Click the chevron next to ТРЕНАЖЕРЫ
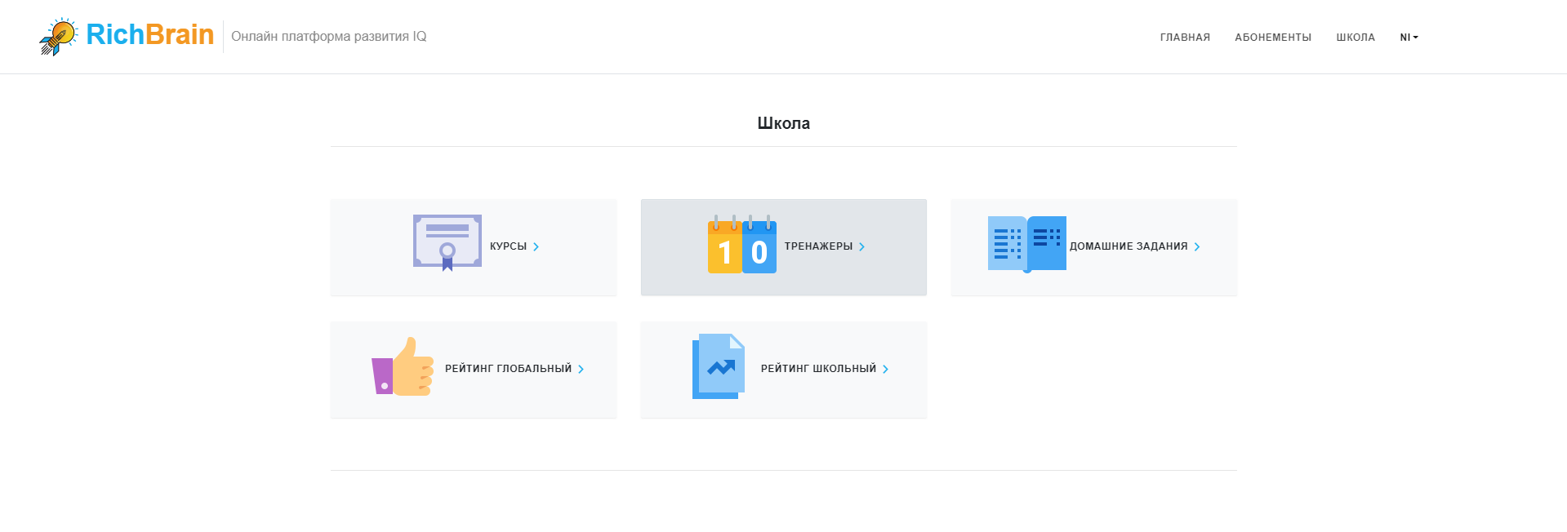 861,246
